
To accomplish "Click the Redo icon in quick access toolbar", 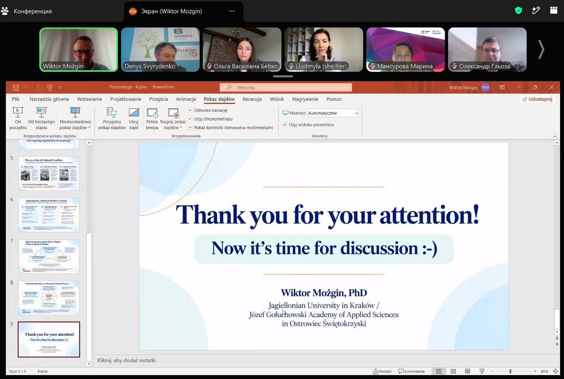I will coord(40,88).
